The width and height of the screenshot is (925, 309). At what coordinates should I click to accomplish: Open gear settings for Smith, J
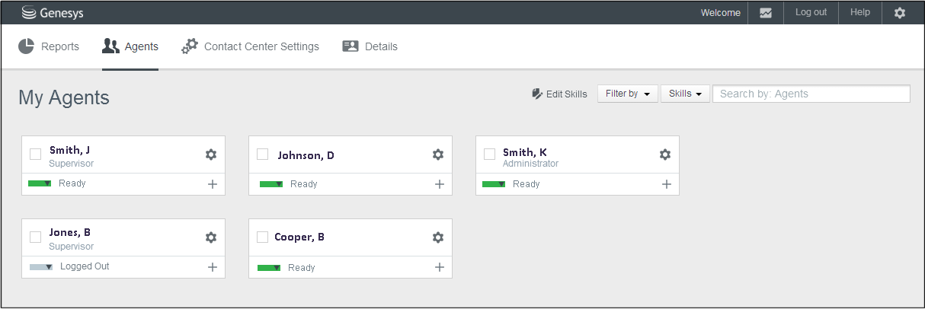point(211,154)
